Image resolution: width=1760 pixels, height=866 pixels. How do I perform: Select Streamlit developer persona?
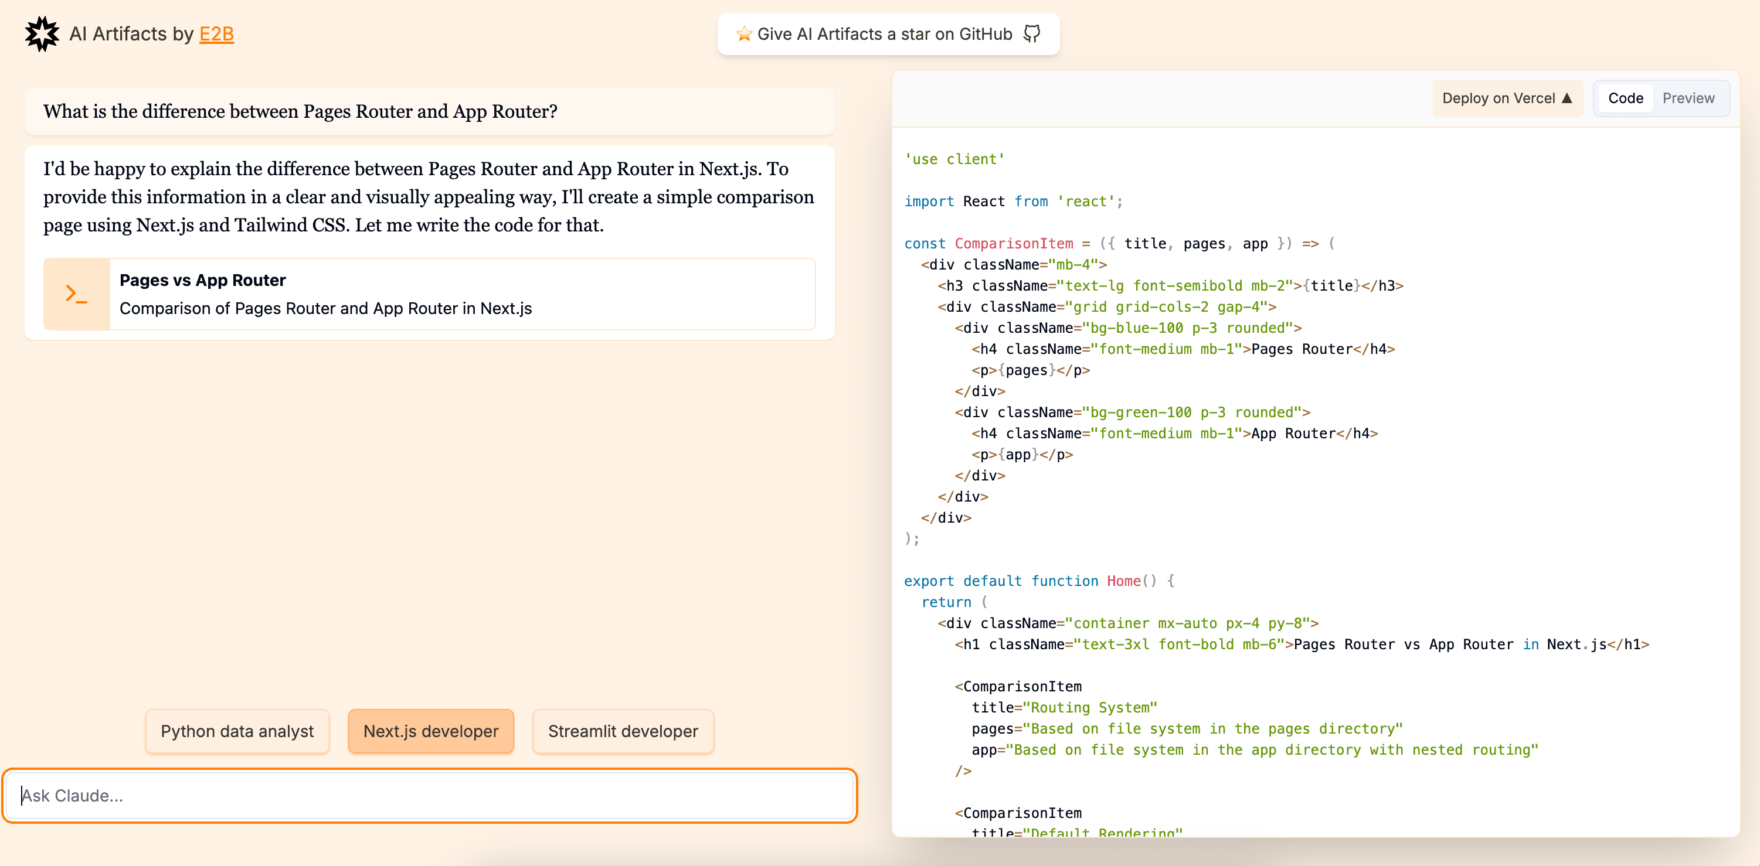point(623,731)
